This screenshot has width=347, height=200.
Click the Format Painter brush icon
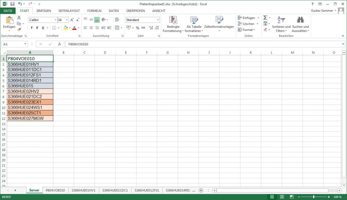click(x=19, y=30)
